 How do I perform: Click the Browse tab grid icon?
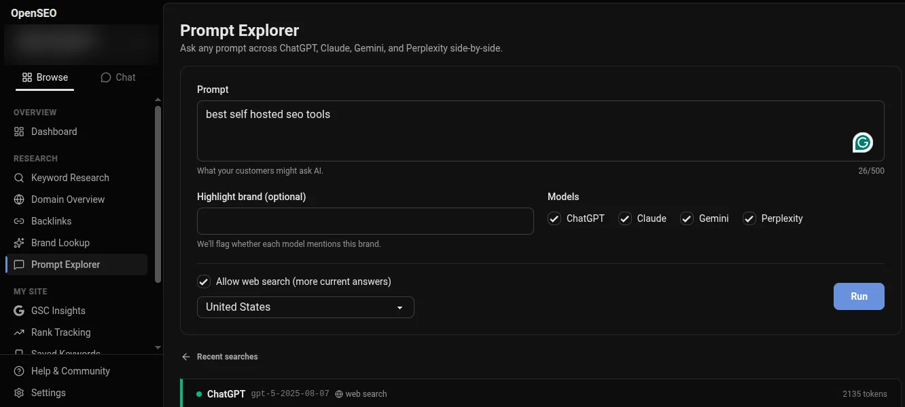click(x=27, y=77)
